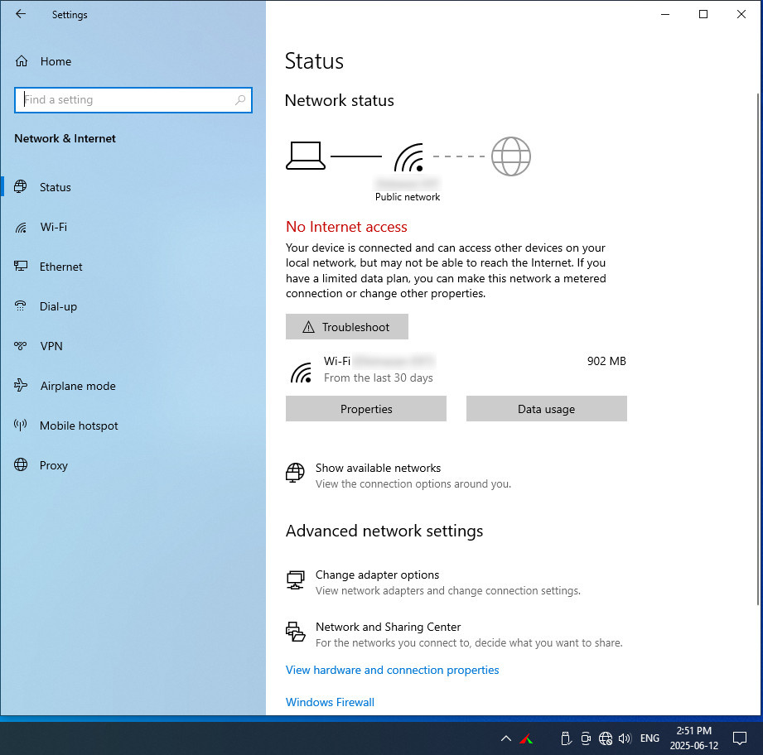
Task: Click Show available networks
Action: (378, 469)
